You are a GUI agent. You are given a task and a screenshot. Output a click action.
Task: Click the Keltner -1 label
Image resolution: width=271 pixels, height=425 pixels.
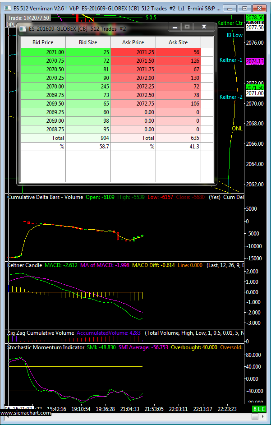pos(231,60)
